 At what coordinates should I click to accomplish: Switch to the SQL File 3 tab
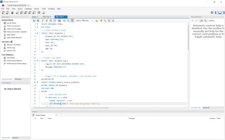tap(47, 17)
